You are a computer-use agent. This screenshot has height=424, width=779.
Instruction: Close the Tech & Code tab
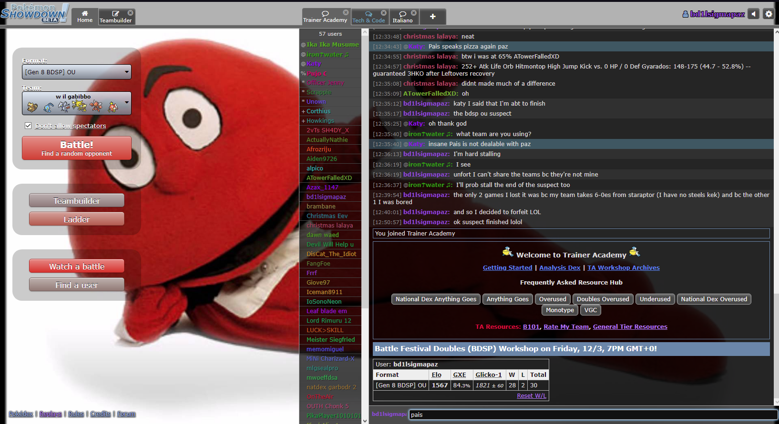(384, 12)
